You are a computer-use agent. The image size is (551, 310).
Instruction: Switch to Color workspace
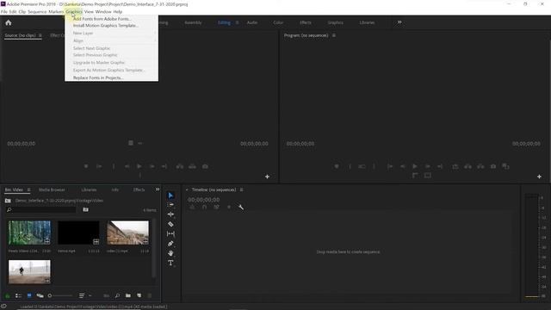point(278,22)
